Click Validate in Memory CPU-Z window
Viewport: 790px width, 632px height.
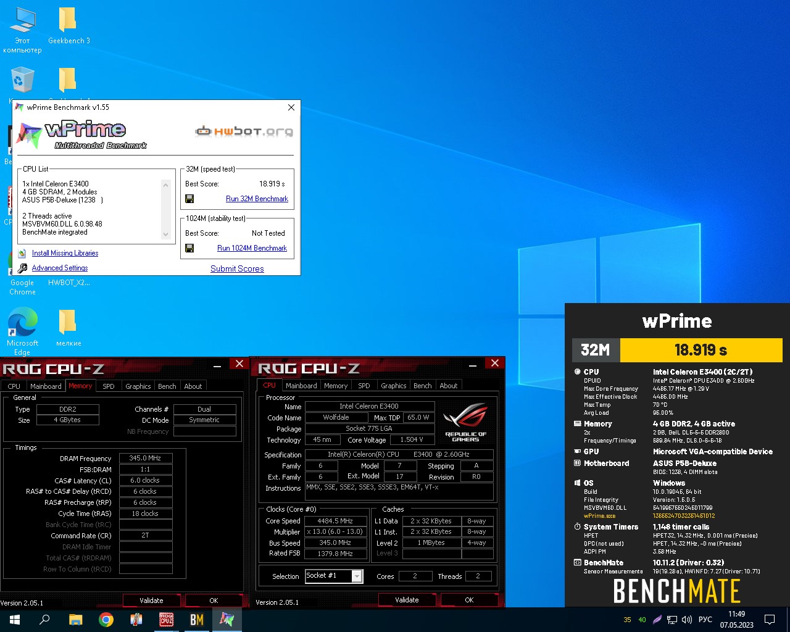pos(151,601)
